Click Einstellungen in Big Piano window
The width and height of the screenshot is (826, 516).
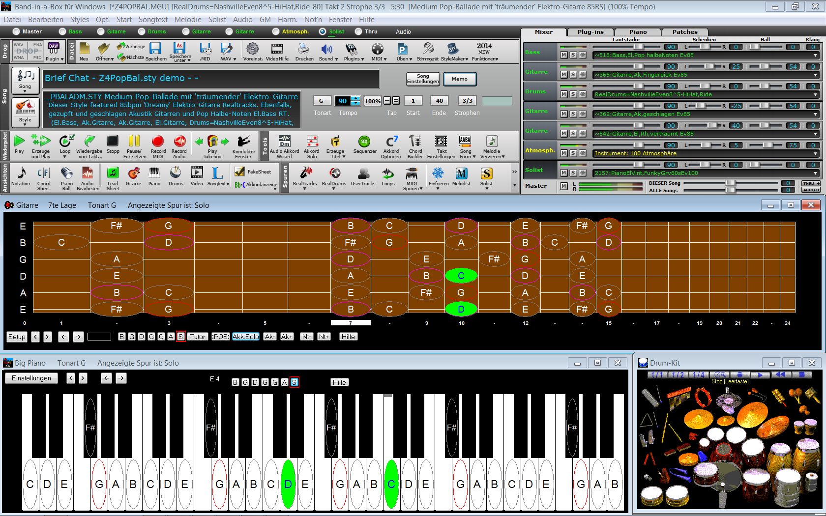31,378
